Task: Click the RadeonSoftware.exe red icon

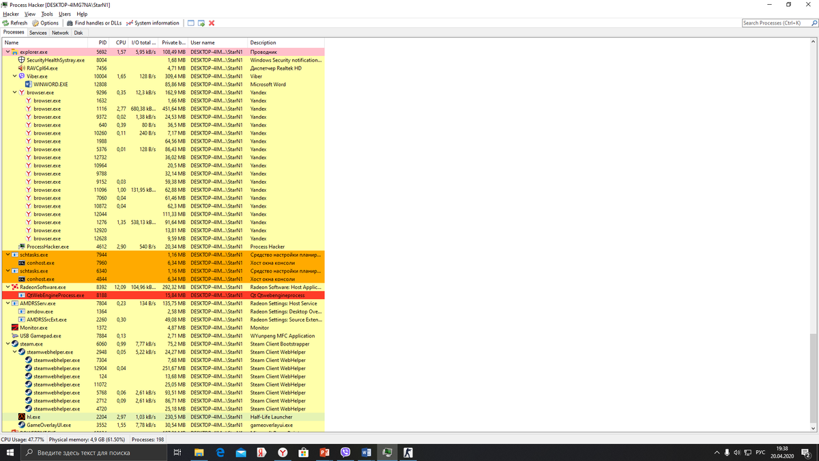Action: pyautogui.click(x=15, y=288)
